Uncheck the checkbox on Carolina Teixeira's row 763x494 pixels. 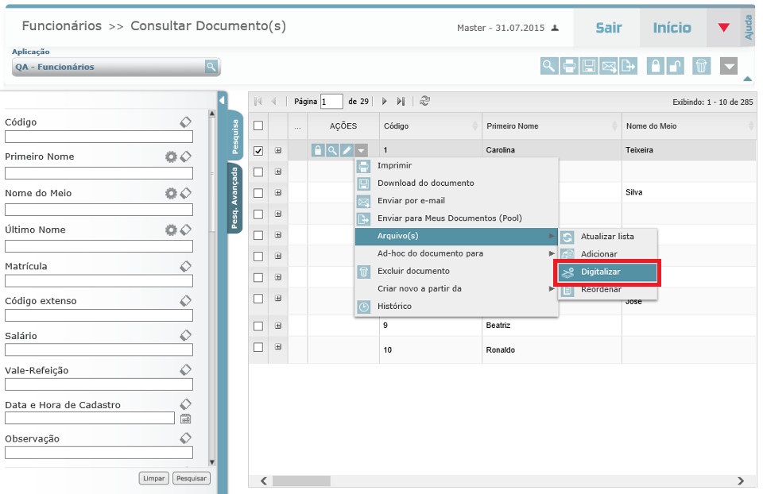tap(259, 149)
